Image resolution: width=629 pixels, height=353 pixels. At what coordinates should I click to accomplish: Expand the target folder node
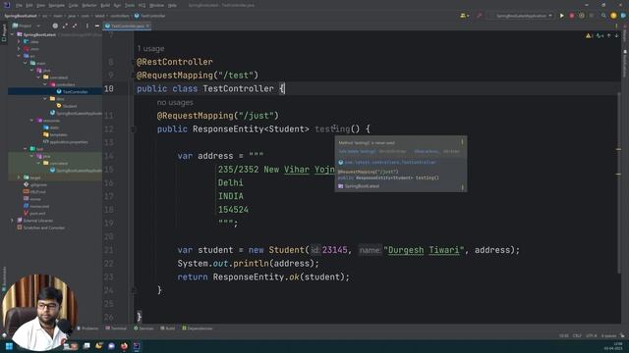tap(19, 177)
